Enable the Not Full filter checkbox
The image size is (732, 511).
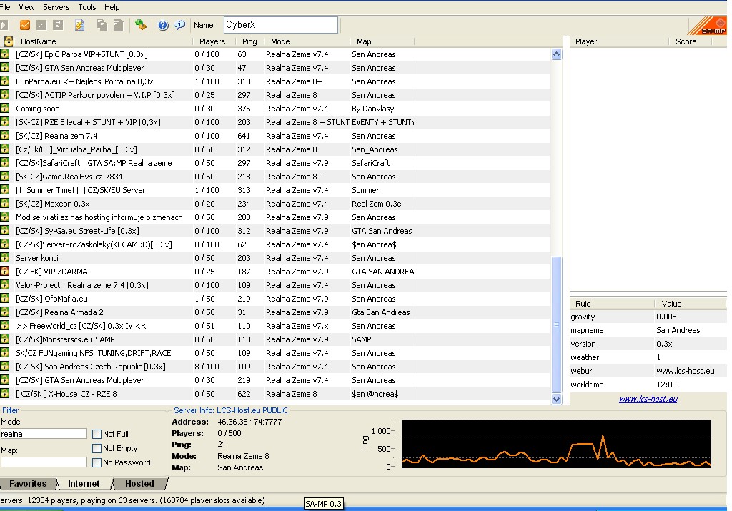point(97,434)
